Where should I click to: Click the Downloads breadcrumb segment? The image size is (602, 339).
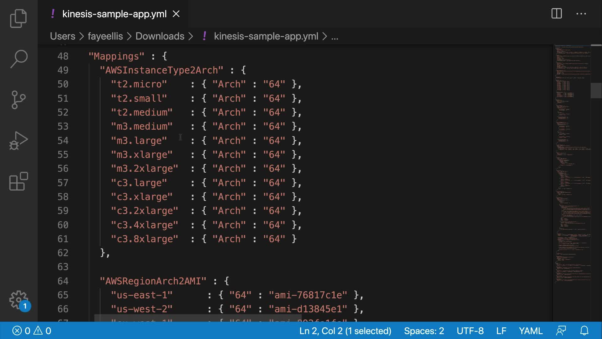(160, 36)
